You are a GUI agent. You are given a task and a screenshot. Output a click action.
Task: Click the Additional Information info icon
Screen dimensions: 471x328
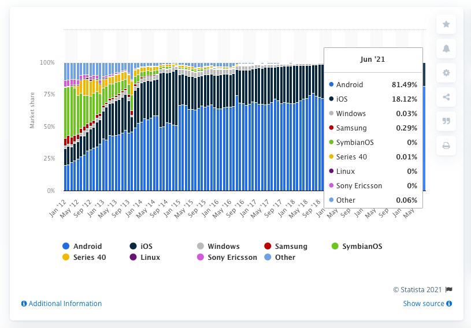[24, 304]
